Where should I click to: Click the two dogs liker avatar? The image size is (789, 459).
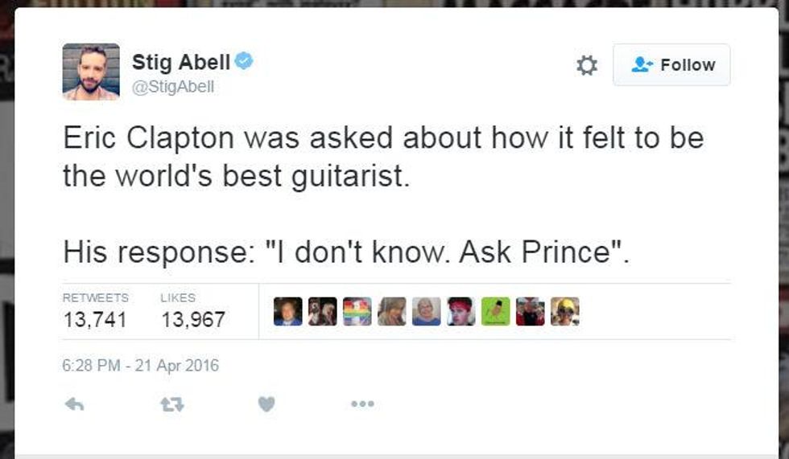tap(323, 312)
